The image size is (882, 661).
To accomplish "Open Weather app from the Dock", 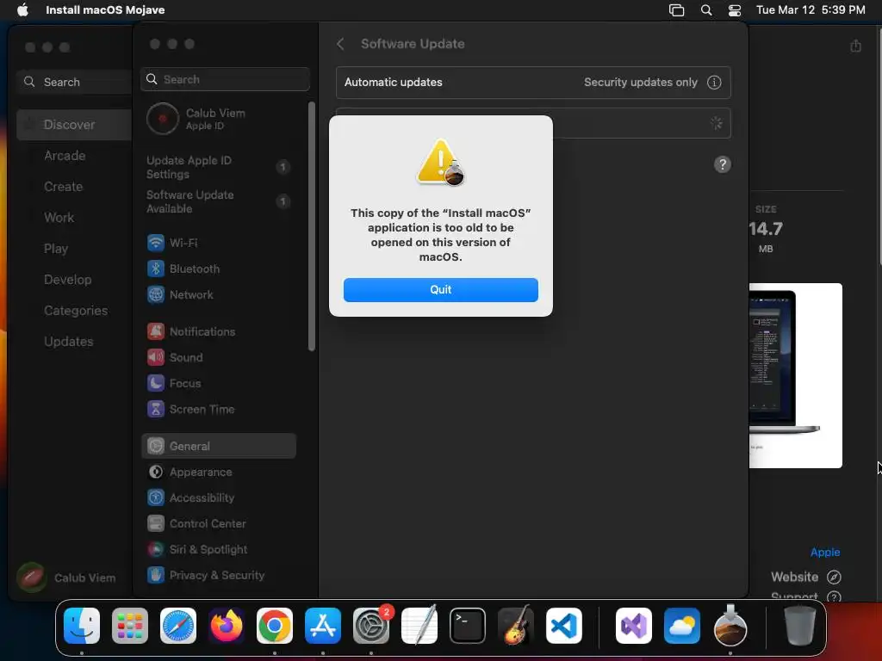I will click(682, 626).
